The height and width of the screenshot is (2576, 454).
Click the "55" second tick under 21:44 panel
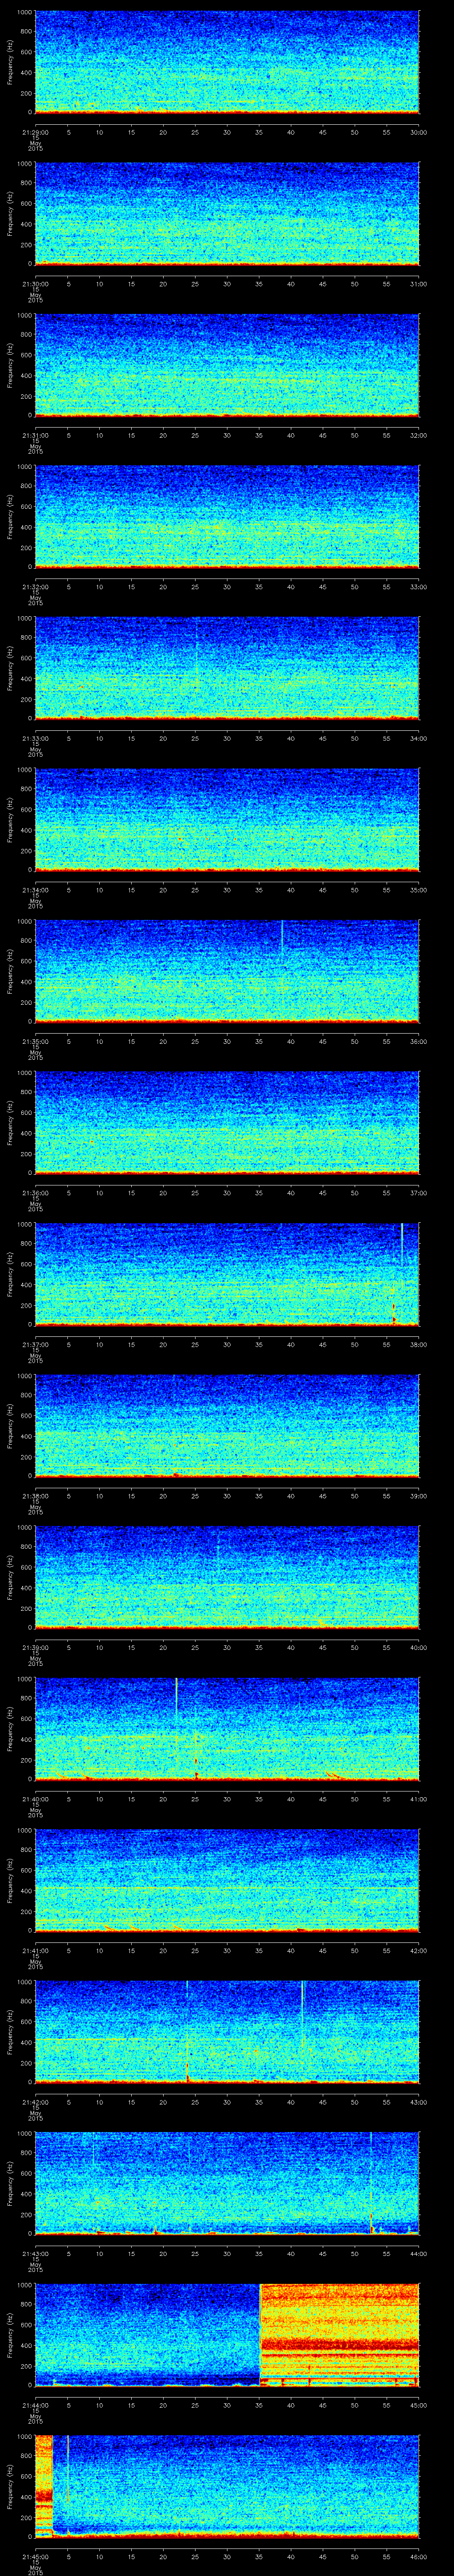point(386,2405)
